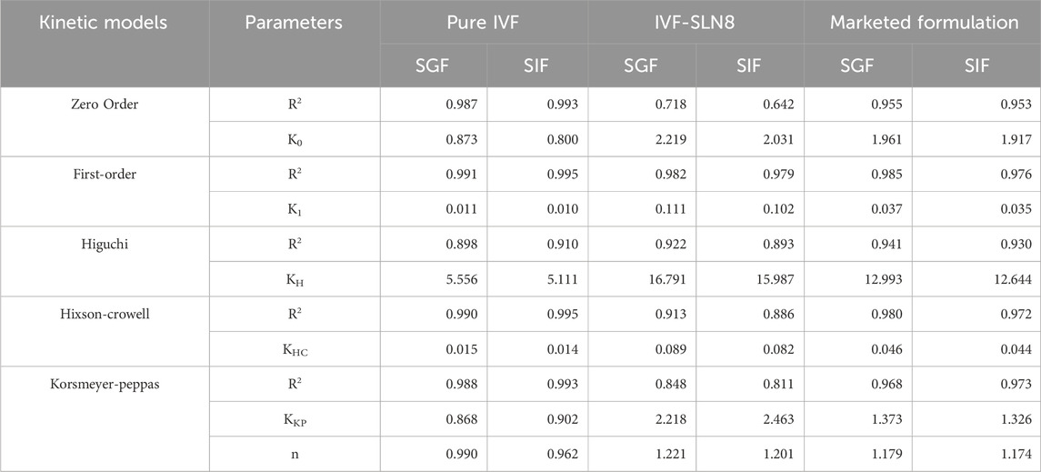Click the Kinetic models column header

(105, 23)
